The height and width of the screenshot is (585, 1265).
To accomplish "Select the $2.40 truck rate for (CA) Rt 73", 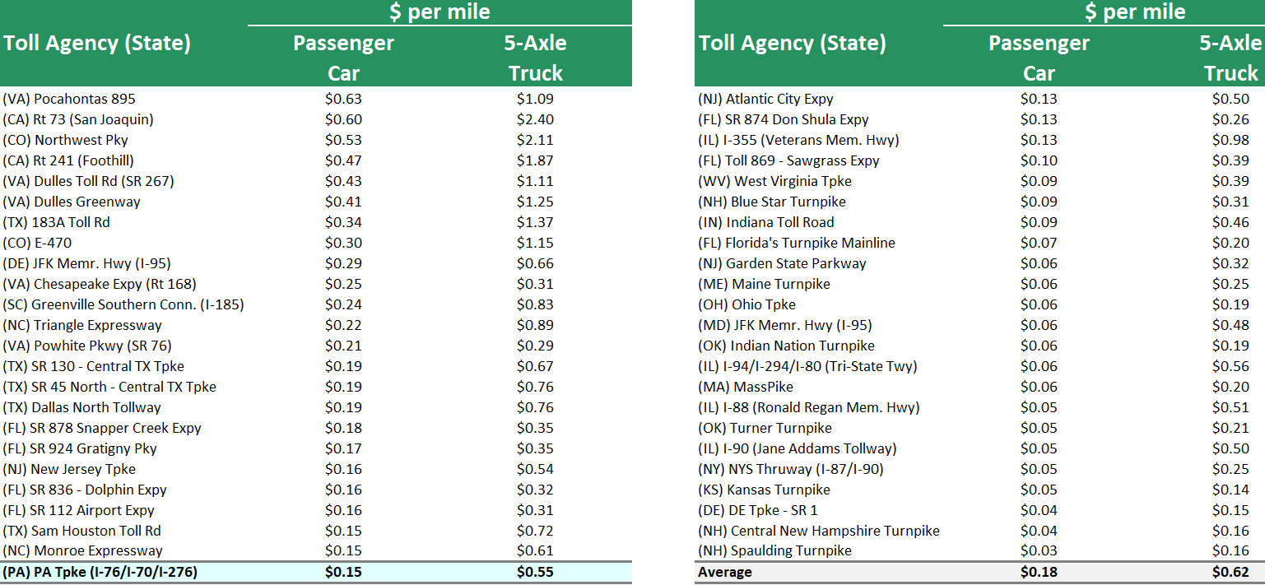I will click(536, 119).
